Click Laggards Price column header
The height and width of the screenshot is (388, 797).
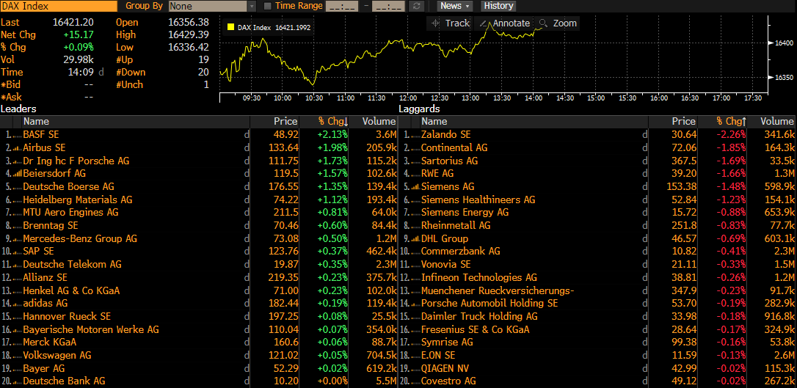coord(674,121)
